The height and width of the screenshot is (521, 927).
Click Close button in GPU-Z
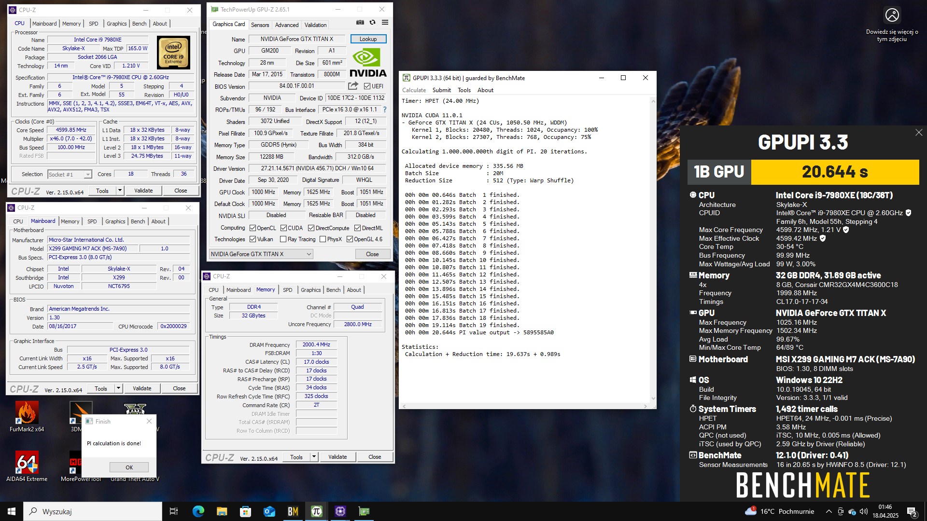(x=372, y=254)
